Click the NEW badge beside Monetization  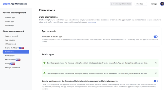18,60
